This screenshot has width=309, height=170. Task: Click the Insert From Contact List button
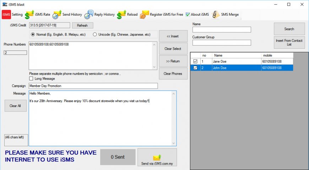(289, 42)
